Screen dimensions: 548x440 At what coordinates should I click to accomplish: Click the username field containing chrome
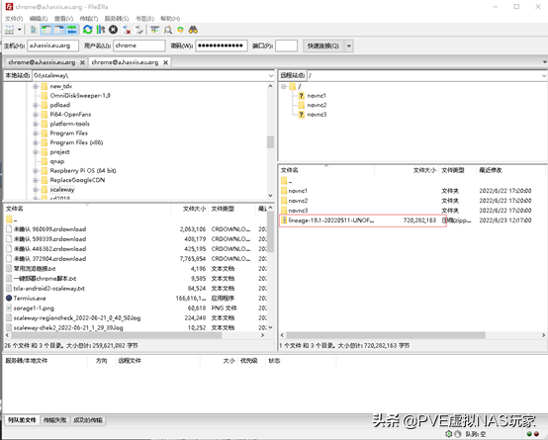tap(139, 45)
